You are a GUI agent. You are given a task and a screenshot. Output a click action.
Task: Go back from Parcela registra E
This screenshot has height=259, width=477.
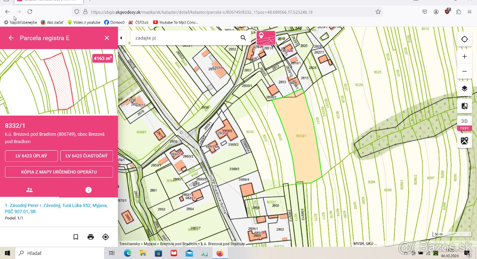click(11, 38)
